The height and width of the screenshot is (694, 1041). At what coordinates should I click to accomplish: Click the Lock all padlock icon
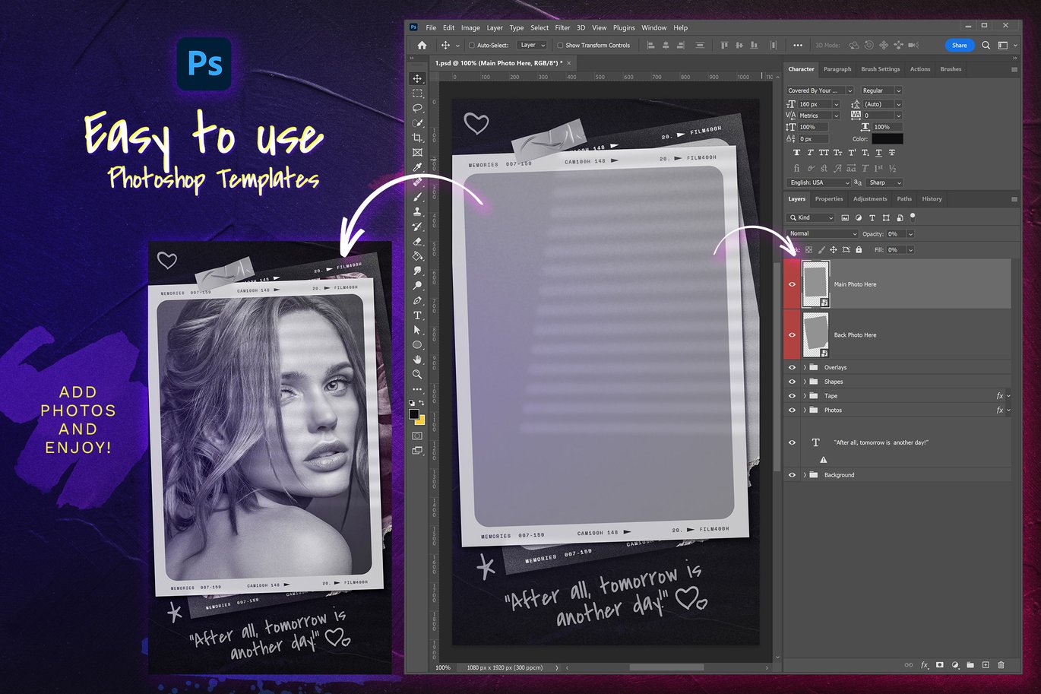pos(859,249)
